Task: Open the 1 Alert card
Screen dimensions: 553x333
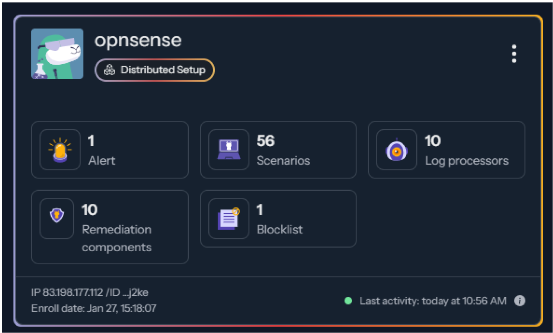Action: [110, 150]
